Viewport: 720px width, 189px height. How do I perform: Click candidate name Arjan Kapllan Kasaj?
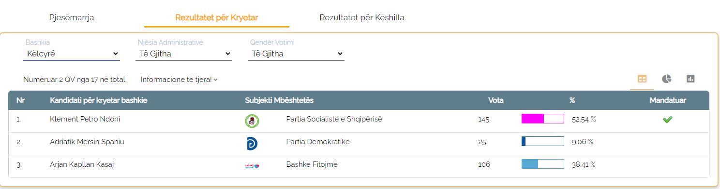click(82, 164)
